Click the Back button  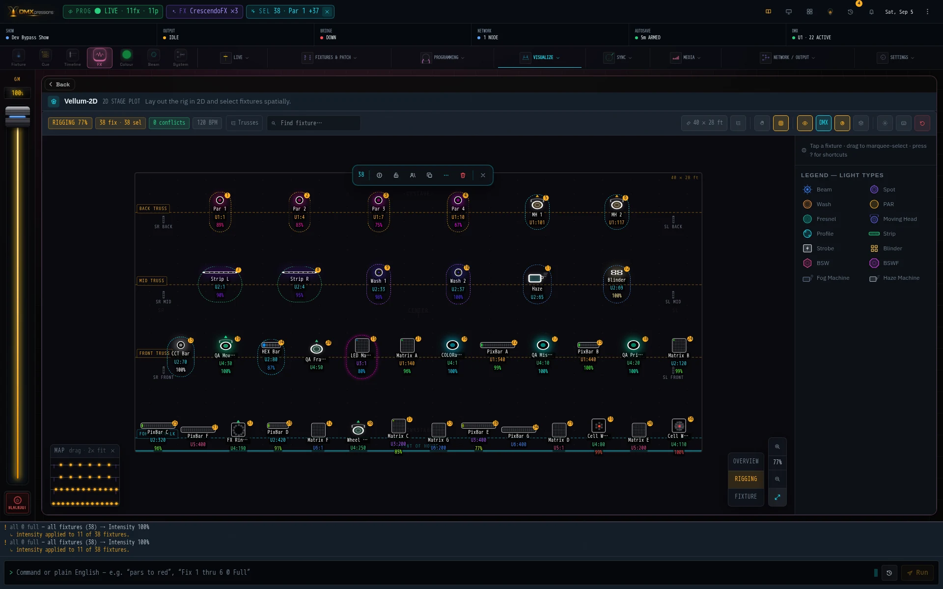[x=59, y=84]
